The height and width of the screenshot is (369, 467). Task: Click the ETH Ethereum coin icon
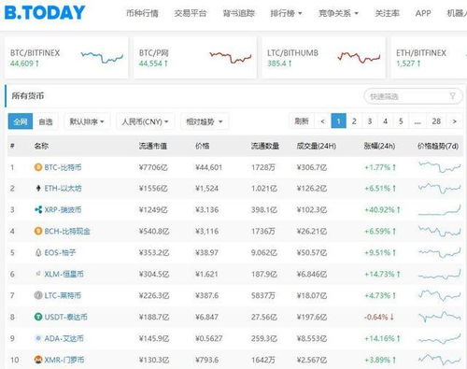click(38, 189)
